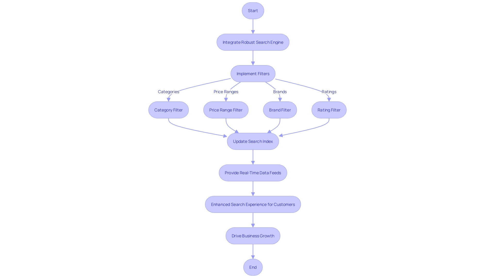495x278 pixels.
Task: Select the Integrate Robust Search Engine node
Action: pos(253,42)
